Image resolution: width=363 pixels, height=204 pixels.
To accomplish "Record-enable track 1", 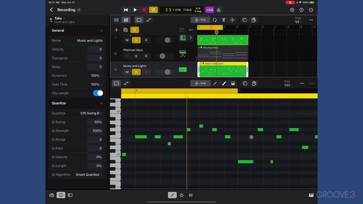I will (x=146, y=40).
